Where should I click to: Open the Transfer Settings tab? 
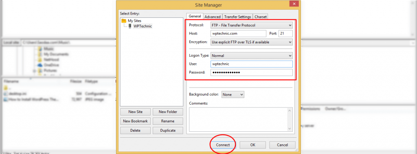(237, 17)
